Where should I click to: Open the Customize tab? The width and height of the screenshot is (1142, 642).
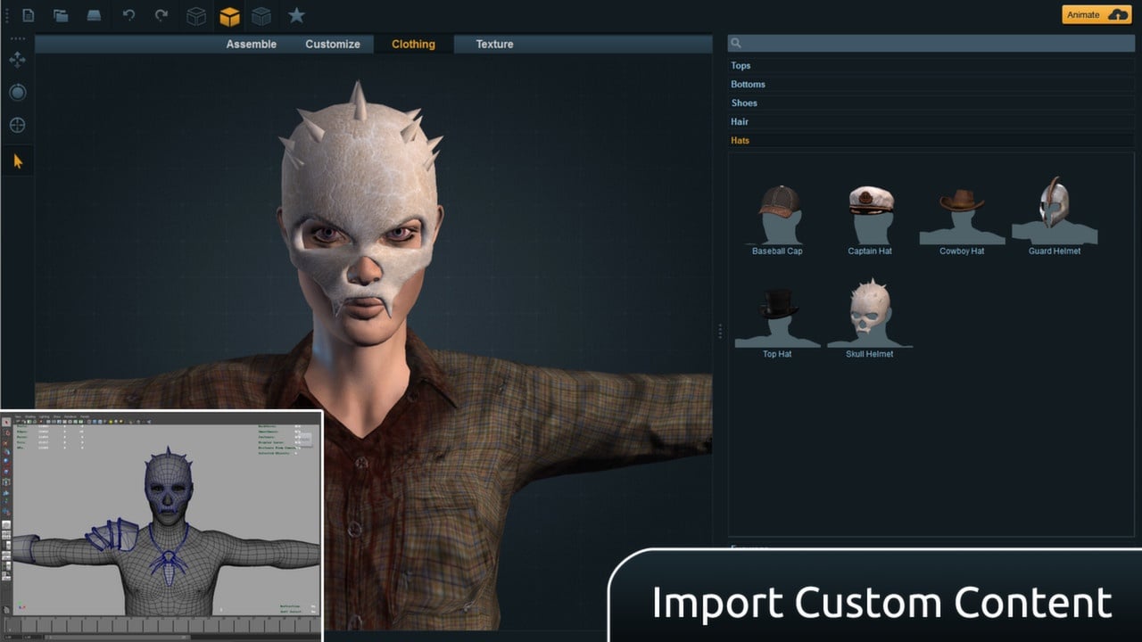333,44
